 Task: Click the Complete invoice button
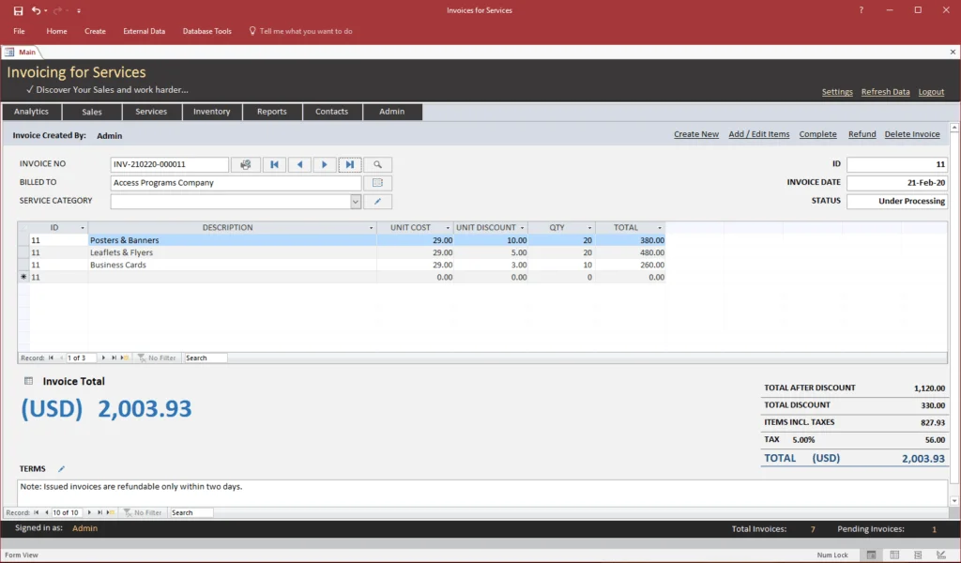pyautogui.click(x=817, y=134)
